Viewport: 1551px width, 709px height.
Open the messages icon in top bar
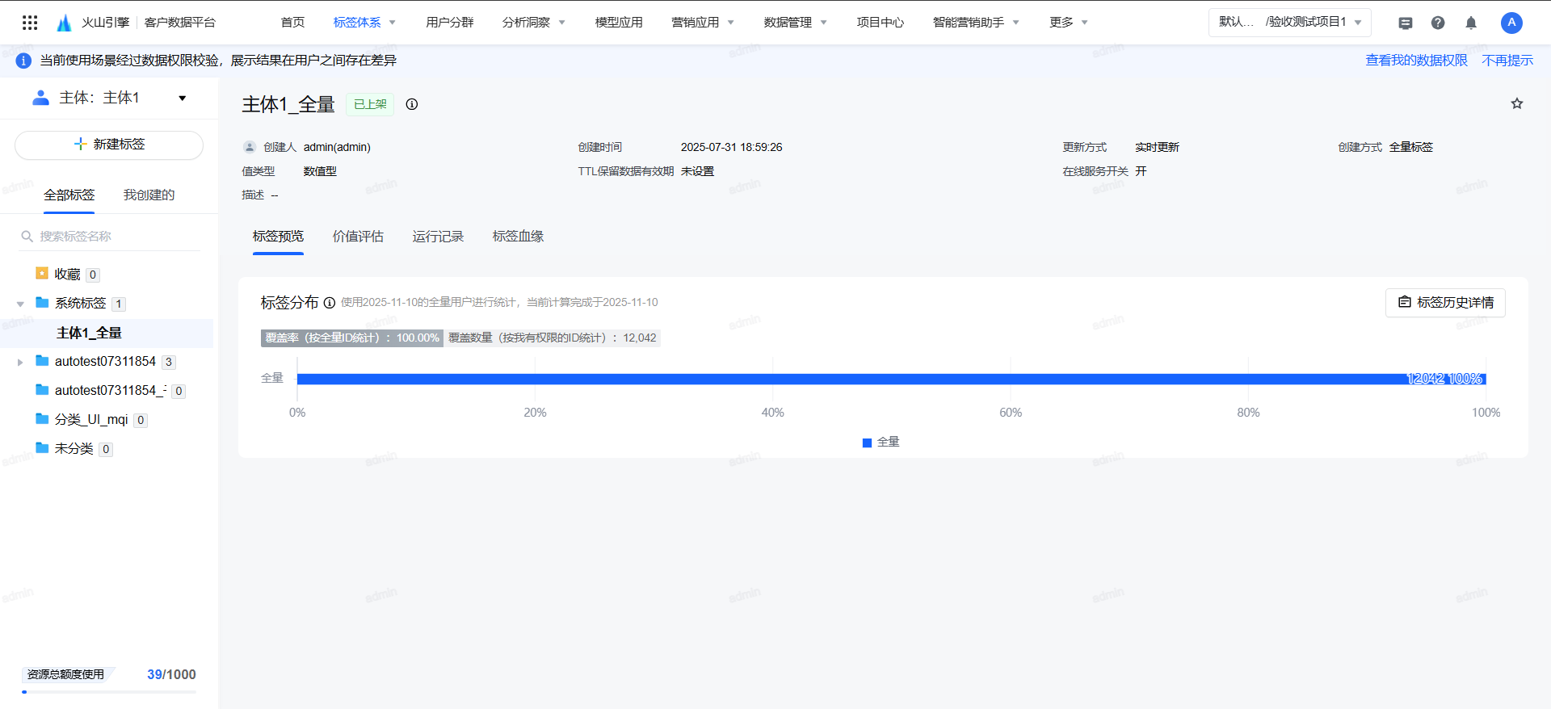(x=1406, y=23)
